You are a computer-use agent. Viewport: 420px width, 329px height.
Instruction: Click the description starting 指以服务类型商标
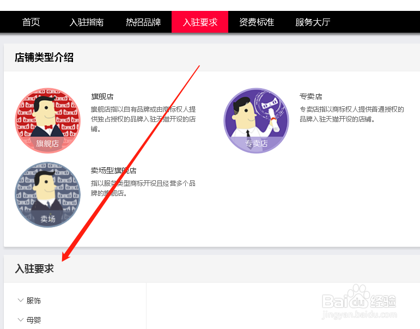pos(143,188)
